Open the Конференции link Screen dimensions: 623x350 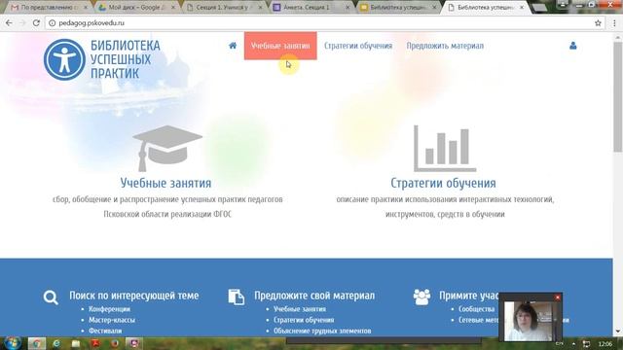click(109, 309)
